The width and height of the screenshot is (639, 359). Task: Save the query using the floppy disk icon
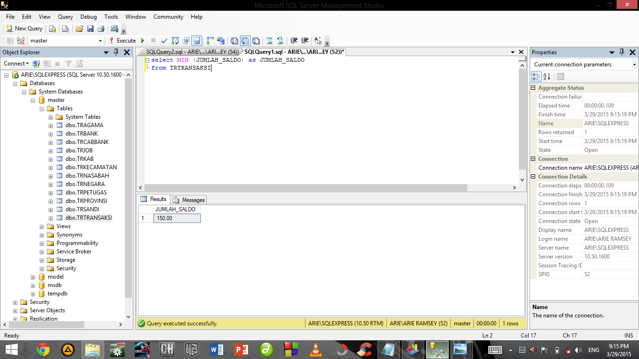pos(90,29)
